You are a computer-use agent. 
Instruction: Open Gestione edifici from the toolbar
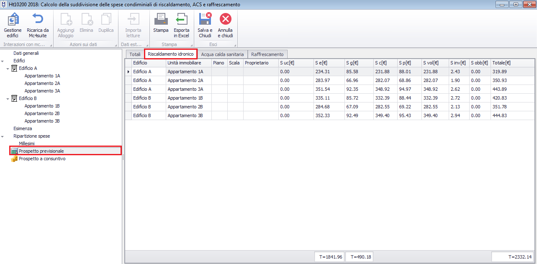[13, 20]
